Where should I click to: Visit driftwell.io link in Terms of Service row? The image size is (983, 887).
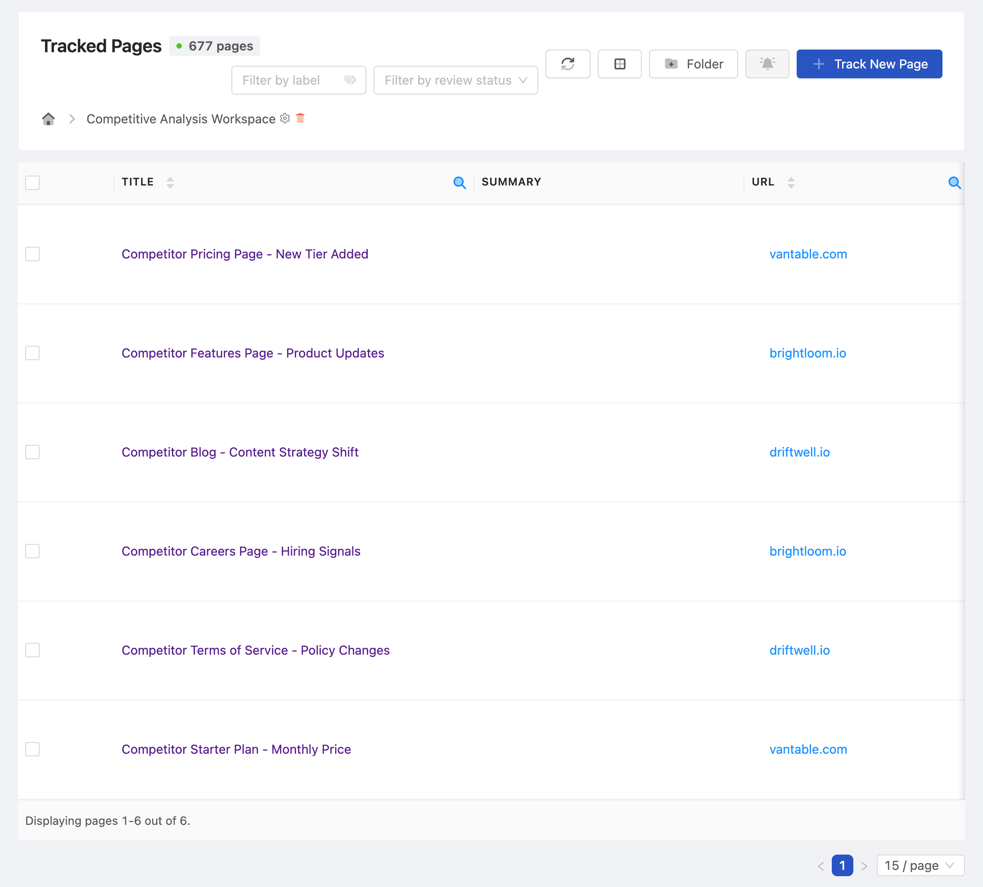[799, 650]
